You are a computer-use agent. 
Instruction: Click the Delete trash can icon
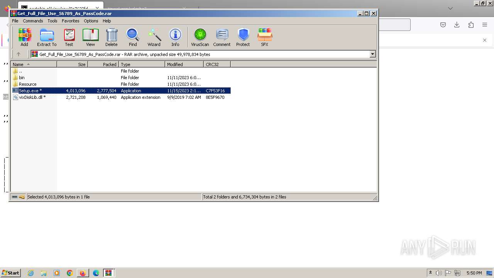[112, 37]
